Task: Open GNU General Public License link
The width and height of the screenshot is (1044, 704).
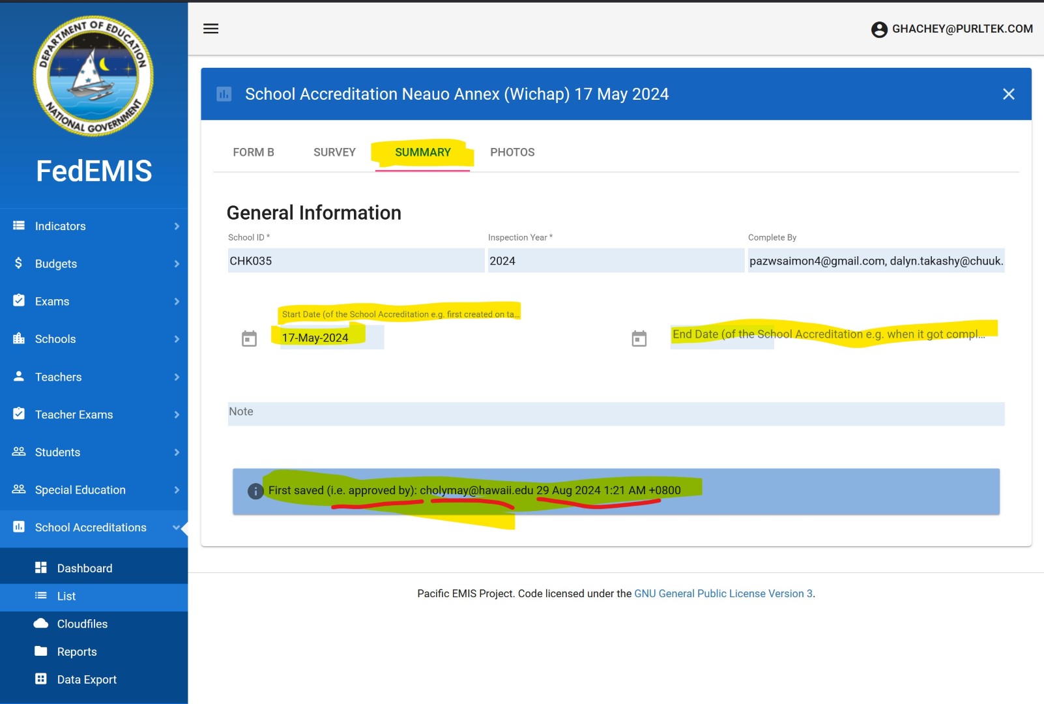Action: (x=723, y=594)
